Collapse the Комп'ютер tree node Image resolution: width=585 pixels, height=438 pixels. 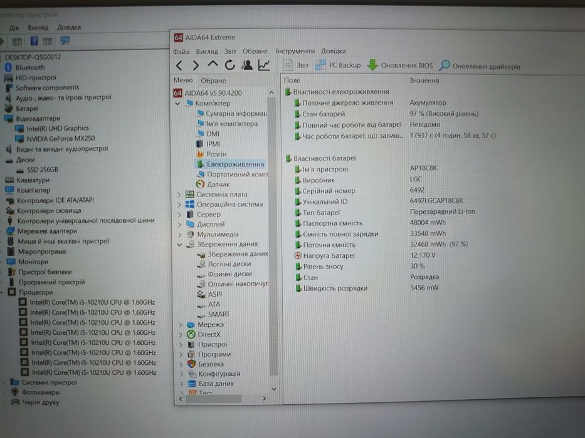177,103
